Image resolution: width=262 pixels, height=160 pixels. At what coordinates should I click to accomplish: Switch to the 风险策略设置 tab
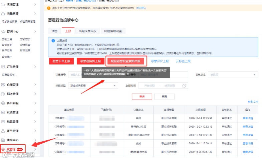click(x=113, y=31)
